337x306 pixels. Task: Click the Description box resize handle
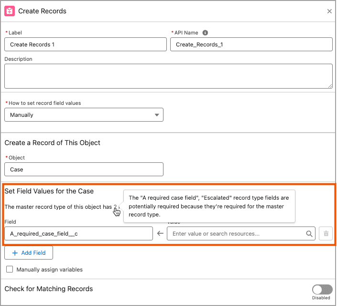coord(330,86)
